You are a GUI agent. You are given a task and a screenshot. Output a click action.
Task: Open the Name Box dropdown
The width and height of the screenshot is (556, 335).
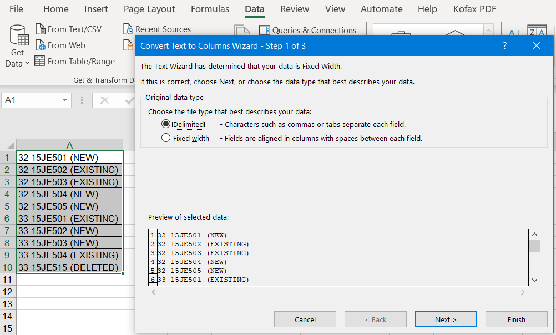tap(63, 100)
